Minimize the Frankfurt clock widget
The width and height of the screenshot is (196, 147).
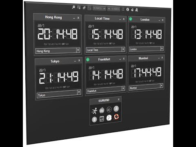[x=120, y=59]
